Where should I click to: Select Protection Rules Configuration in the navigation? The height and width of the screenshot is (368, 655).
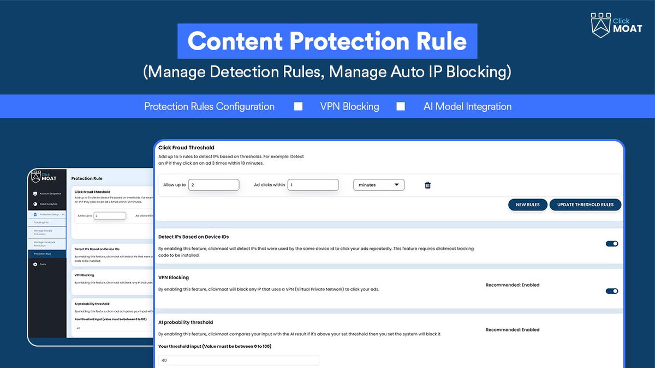(209, 106)
